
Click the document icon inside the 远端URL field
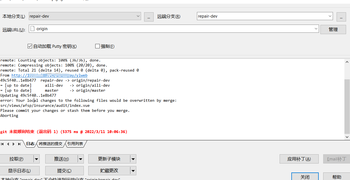click(32, 29)
